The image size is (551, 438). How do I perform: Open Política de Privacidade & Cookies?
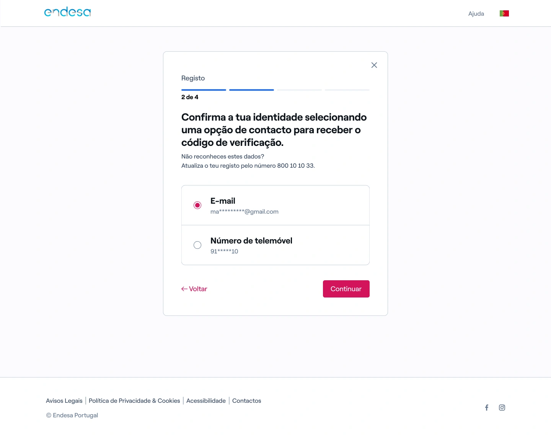click(x=134, y=401)
